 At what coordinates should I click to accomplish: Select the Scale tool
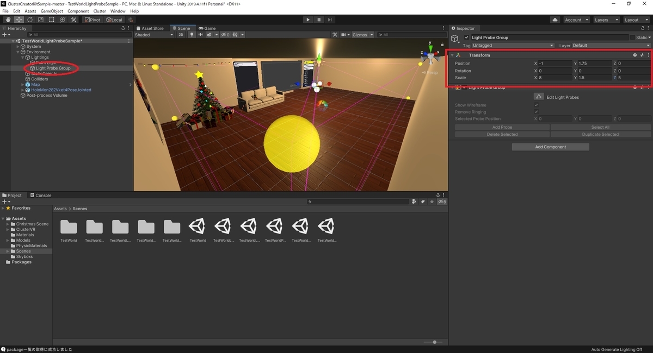coord(40,20)
